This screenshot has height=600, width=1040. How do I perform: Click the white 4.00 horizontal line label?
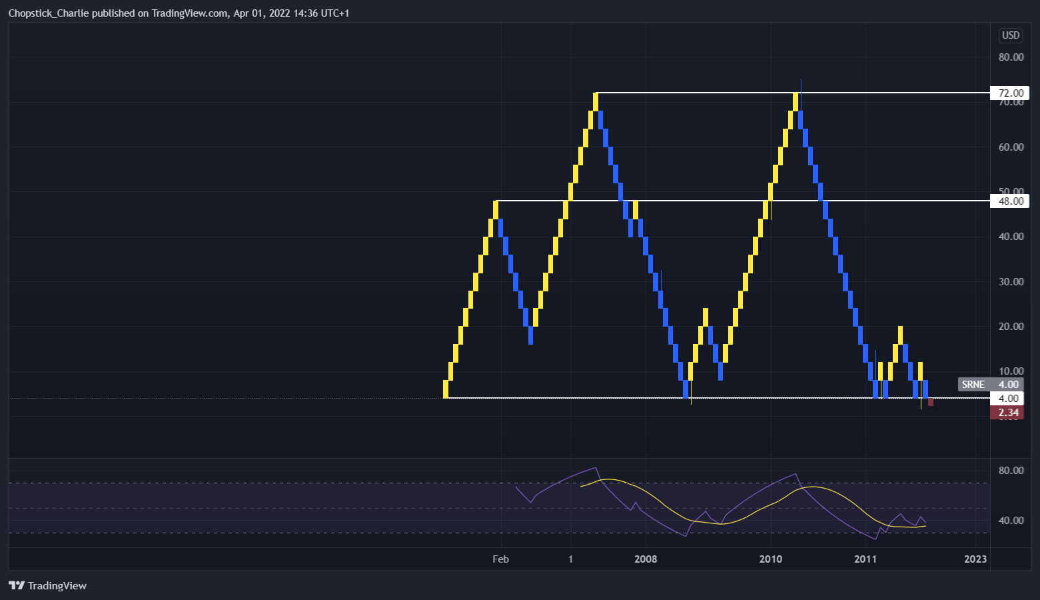(1007, 399)
